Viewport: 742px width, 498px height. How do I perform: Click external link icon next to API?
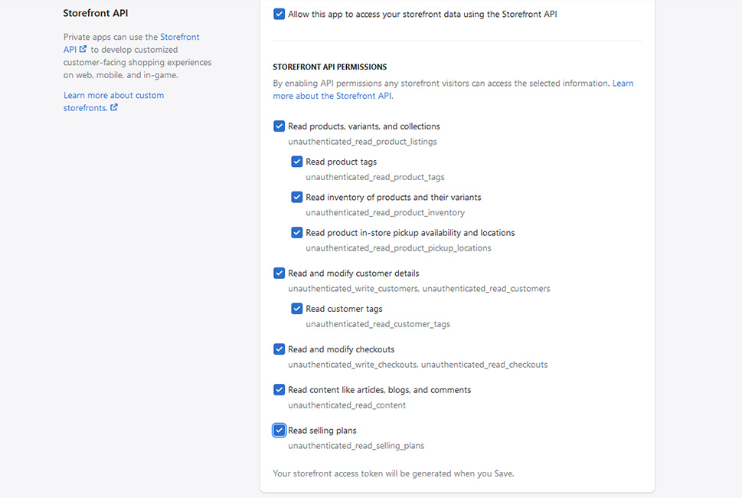[x=83, y=49]
